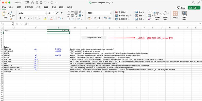
Task: Click the Copy icon
Action: coord(11,16)
